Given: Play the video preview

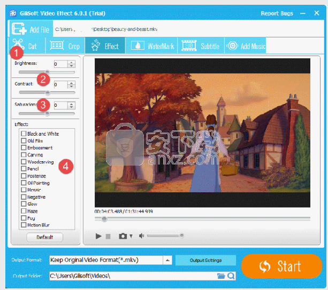Looking at the screenshot, I should tap(98, 236).
